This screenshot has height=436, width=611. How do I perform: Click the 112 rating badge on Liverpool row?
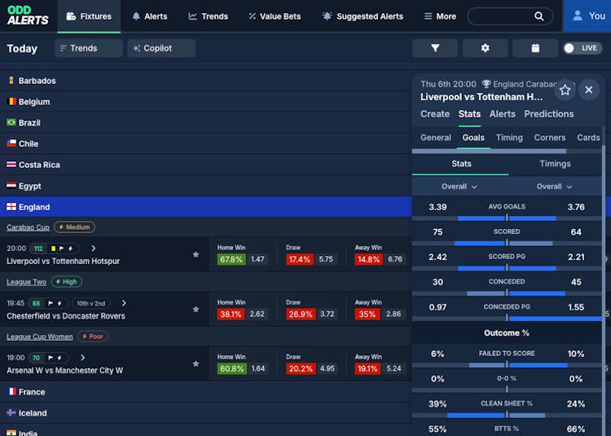38,249
